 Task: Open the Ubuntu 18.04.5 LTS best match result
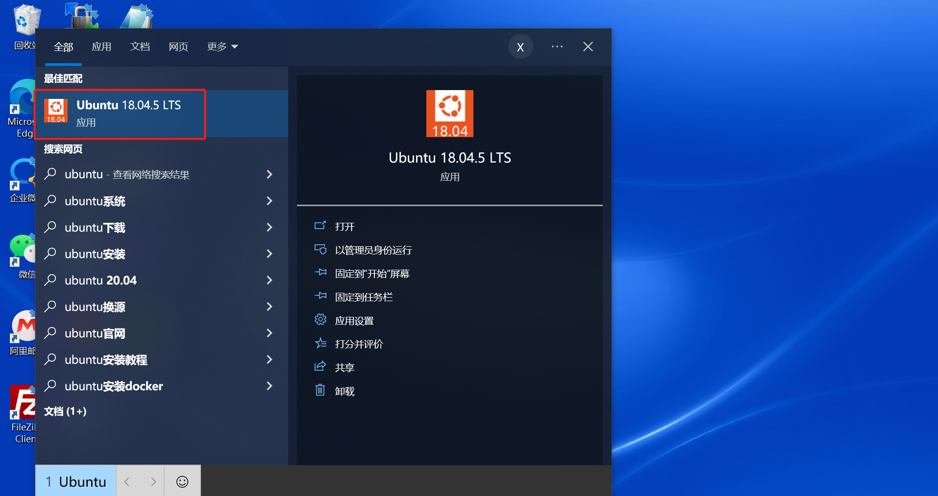click(x=162, y=114)
